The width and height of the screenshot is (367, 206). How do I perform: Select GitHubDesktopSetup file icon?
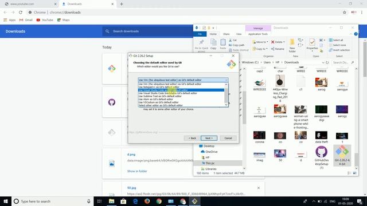(x=321, y=157)
